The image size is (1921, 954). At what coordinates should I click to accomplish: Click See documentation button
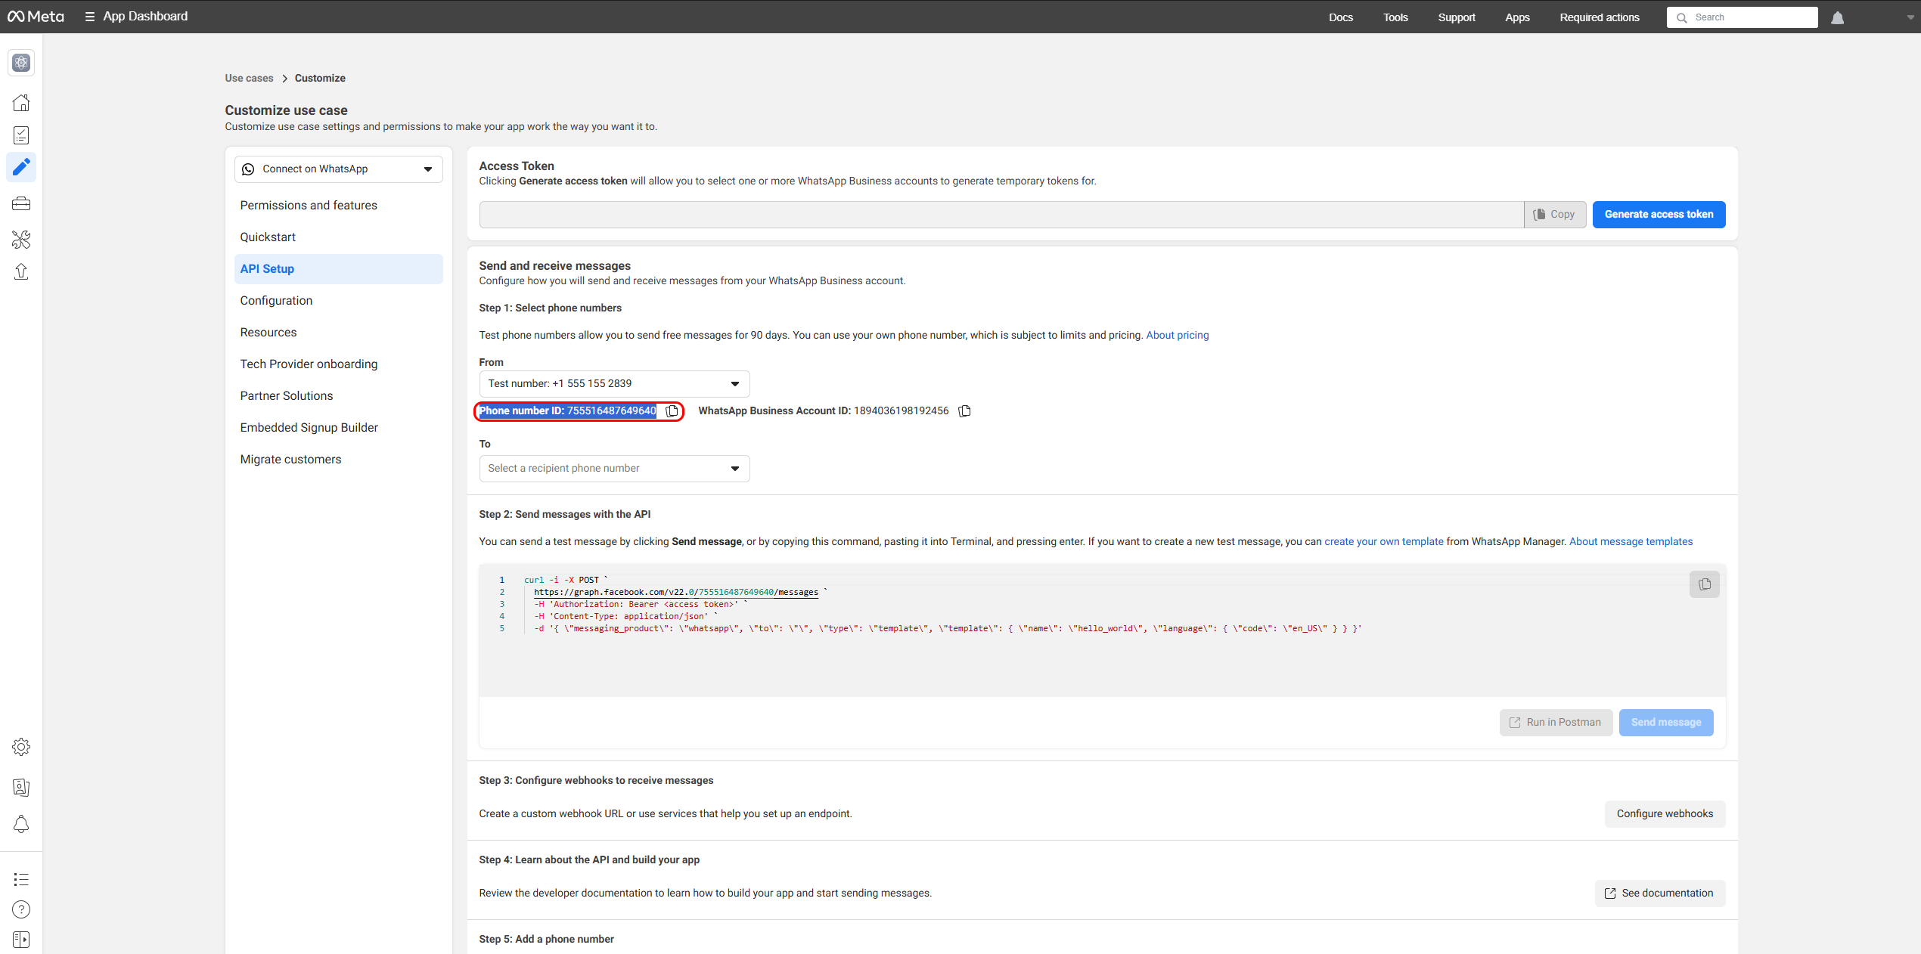pyautogui.click(x=1660, y=894)
